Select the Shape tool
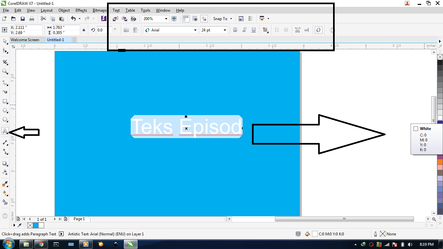This screenshot has height=249, width=443. 5,51
